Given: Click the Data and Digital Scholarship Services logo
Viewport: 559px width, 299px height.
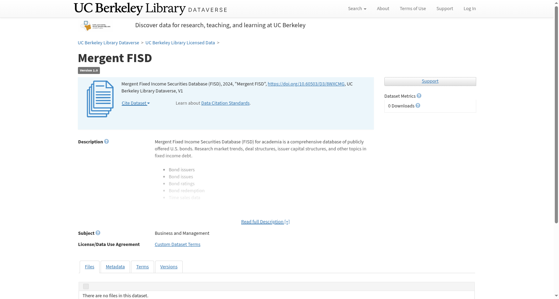Looking at the screenshot, I should click(95, 26).
